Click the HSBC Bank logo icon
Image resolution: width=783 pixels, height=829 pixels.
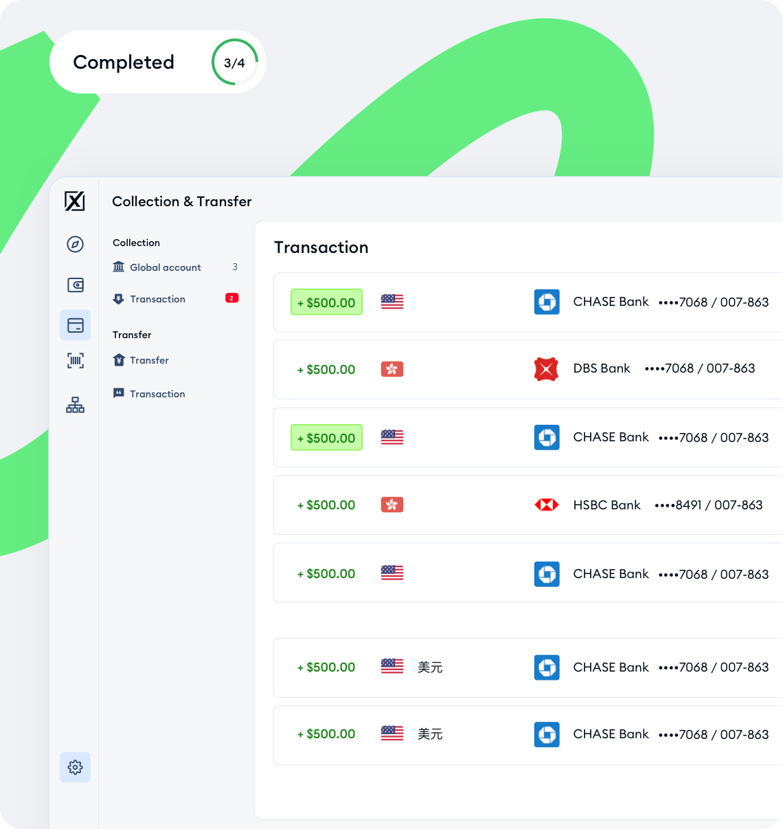546,505
